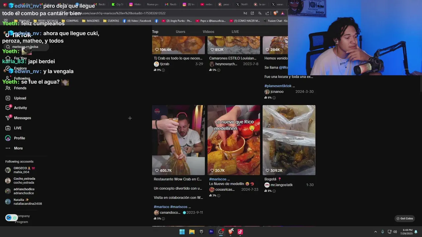Open the Bogotá seafood bag video thumbnail
Image resolution: width=422 pixels, height=237 pixels.
pyautogui.click(x=289, y=140)
